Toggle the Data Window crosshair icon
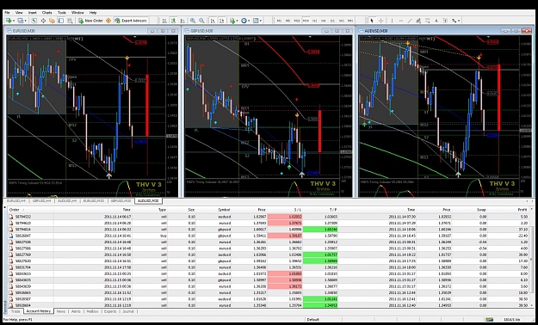 [x=43, y=21]
